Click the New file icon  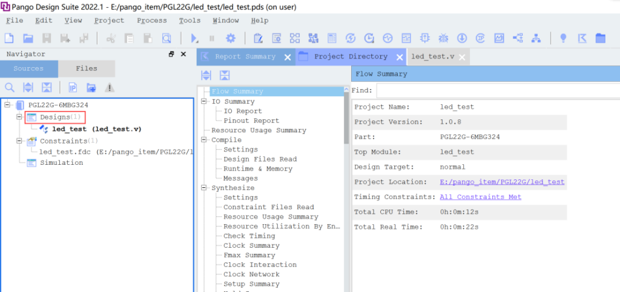coord(9,38)
